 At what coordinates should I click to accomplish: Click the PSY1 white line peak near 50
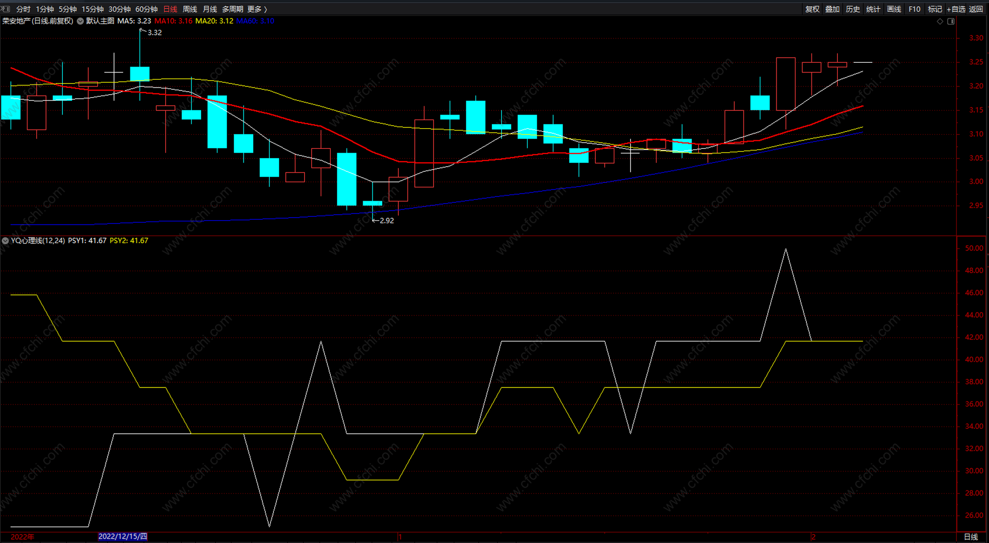point(786,250)
